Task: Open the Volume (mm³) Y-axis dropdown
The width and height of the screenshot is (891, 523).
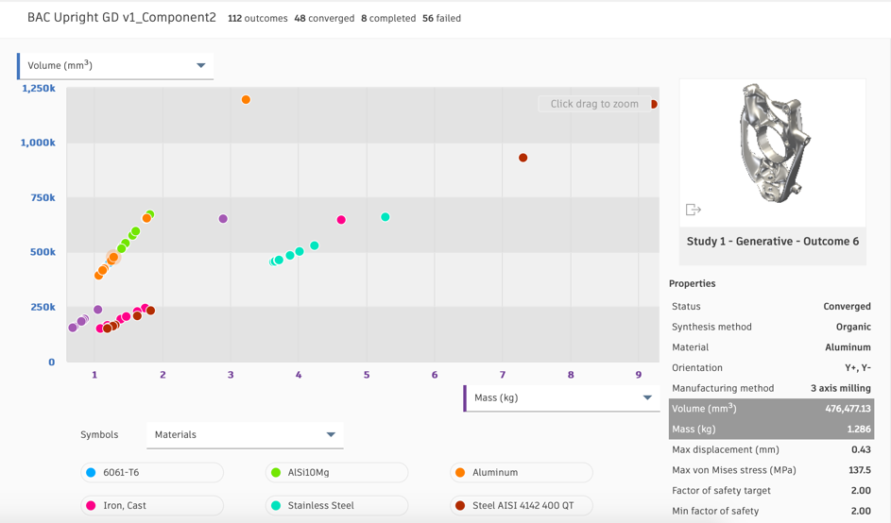Action: point(115,66)
